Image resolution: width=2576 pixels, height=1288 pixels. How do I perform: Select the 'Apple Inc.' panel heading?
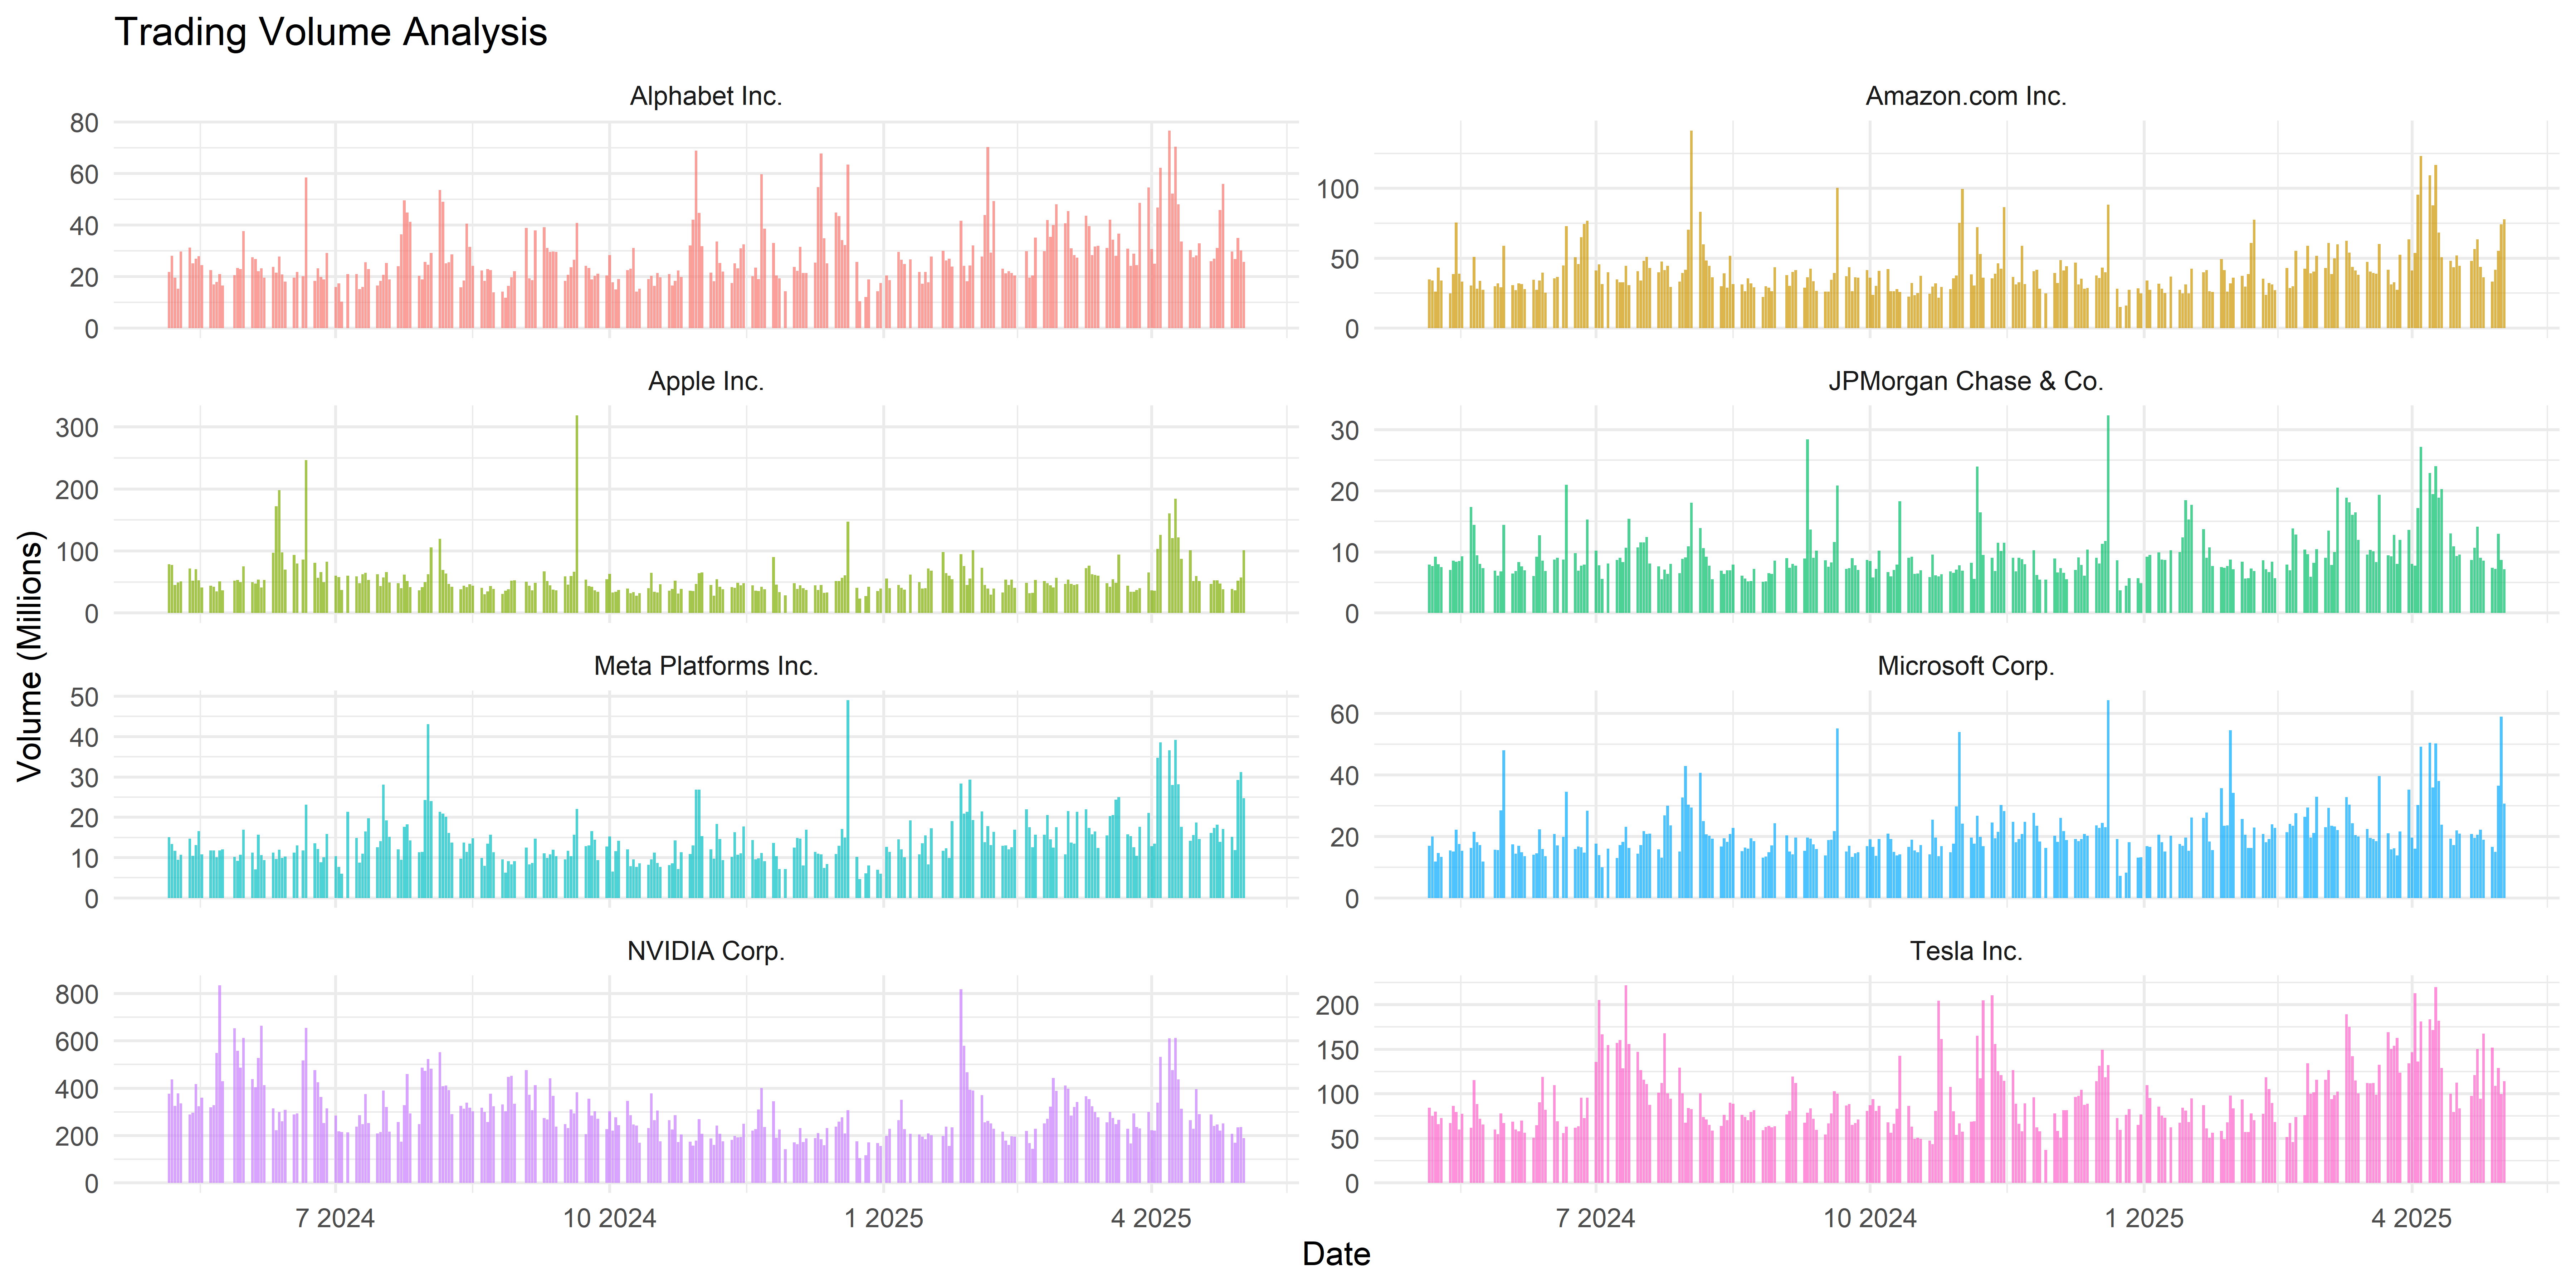(x=706, y=381)
